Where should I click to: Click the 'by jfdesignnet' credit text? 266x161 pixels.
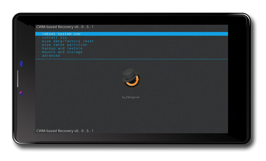[131, 97]
